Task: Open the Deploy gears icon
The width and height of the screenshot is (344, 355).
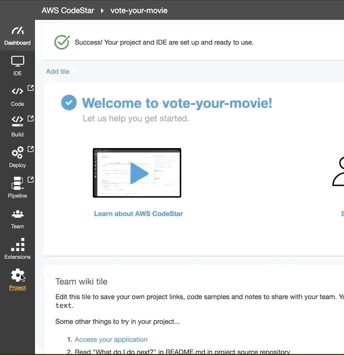Action: (17, 152)
